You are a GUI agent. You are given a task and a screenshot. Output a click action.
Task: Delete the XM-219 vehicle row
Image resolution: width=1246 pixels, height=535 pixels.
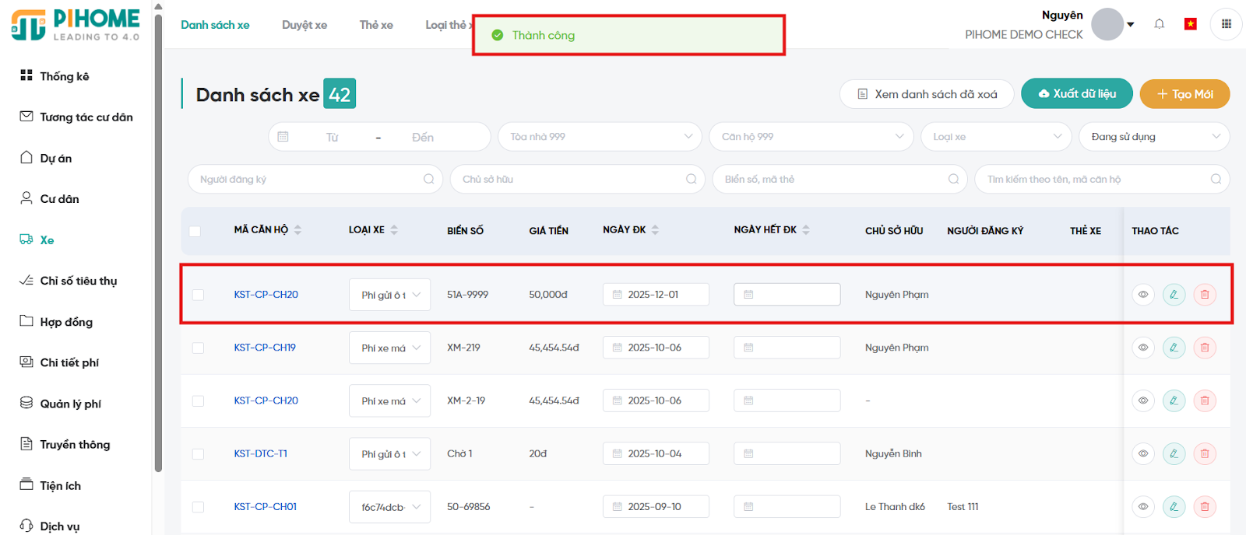coord(1204,348)
